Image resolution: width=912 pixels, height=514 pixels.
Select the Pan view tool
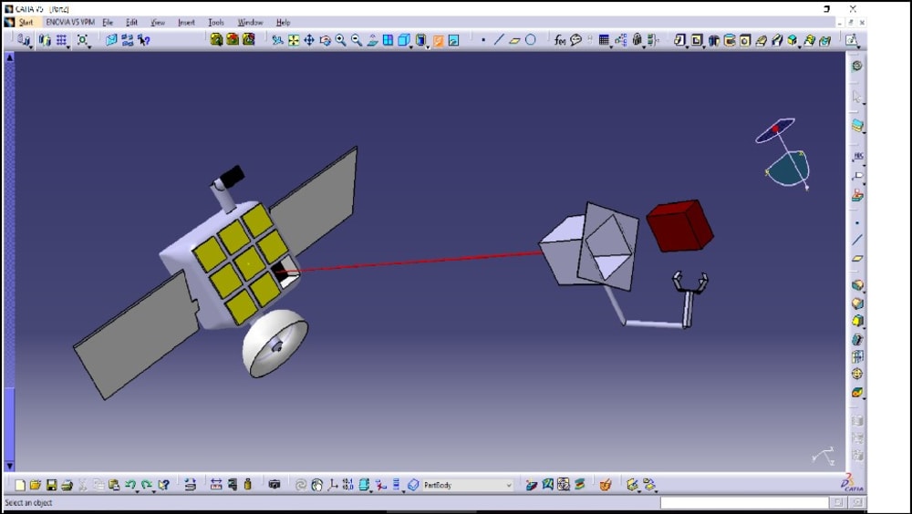point(309,39)
